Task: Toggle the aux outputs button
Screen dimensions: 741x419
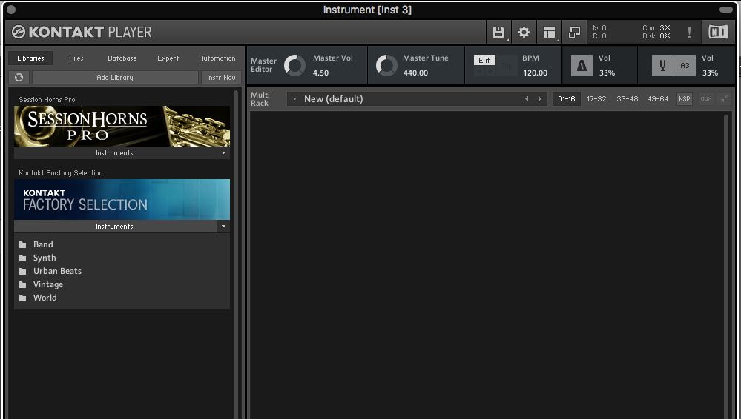Action: (x=706, y=99)
